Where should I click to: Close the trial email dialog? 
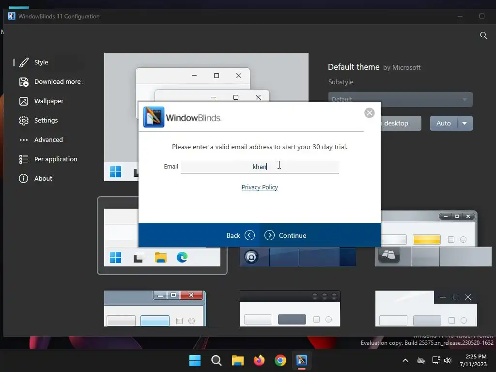(369, 113)
